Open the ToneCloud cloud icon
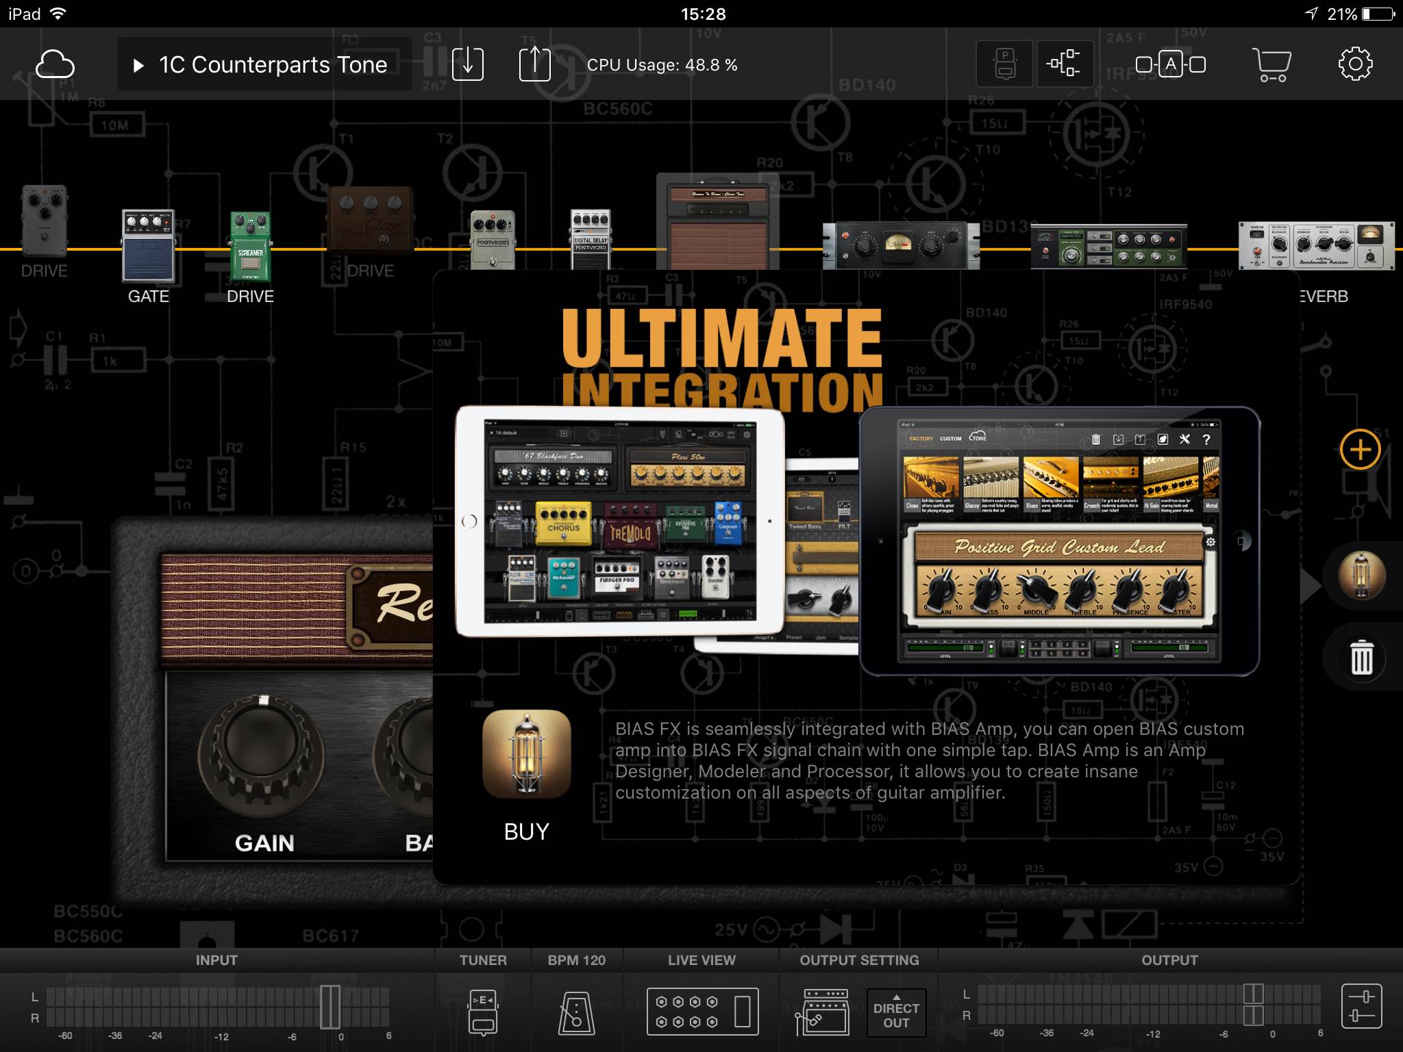This screenshot has width=1403, height=1052. pos(55,64)
